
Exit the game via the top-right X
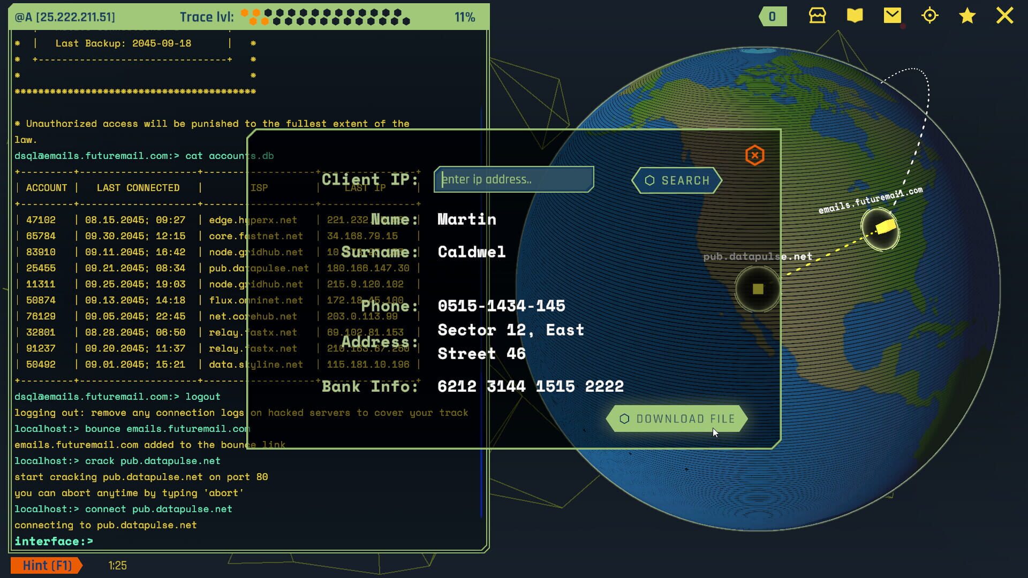(x=1006, y=16)
